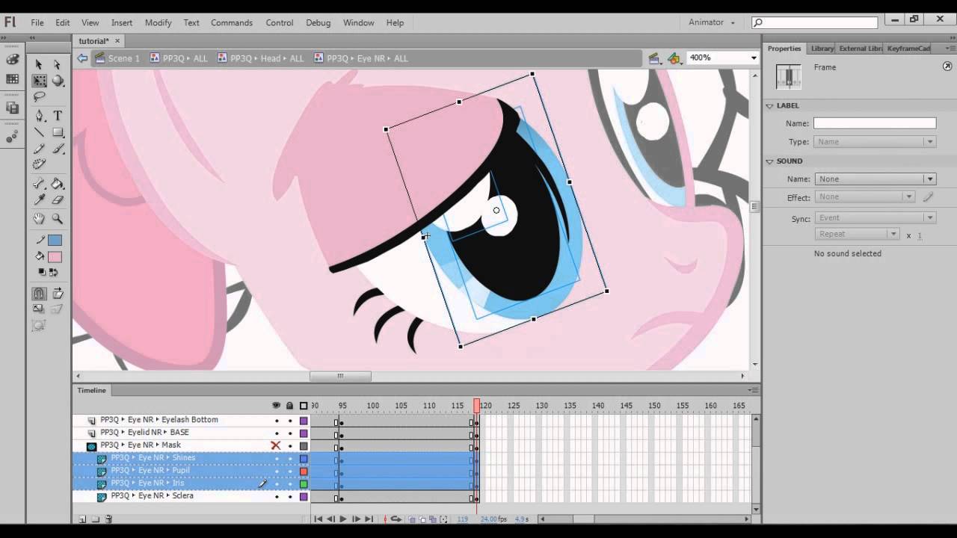Open the Animator workspace dropdown
The width and height of the screenshot is (957, 538).
click(712, 22)
